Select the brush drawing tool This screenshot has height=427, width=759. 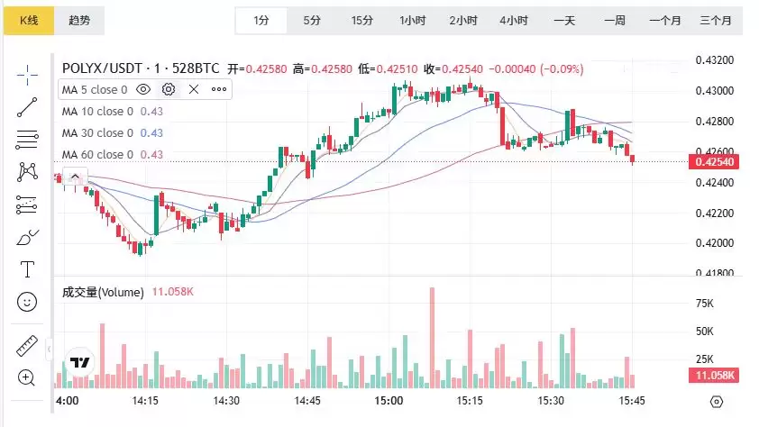(x=27, y=237)
